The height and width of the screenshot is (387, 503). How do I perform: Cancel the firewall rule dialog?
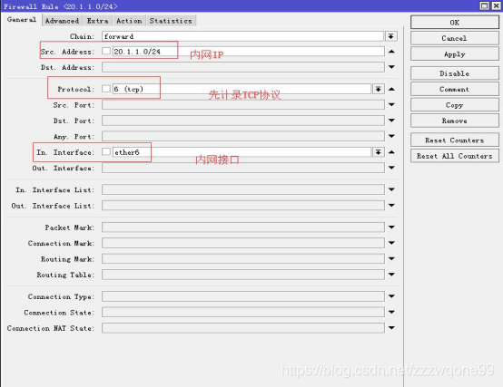pos(455,38)
